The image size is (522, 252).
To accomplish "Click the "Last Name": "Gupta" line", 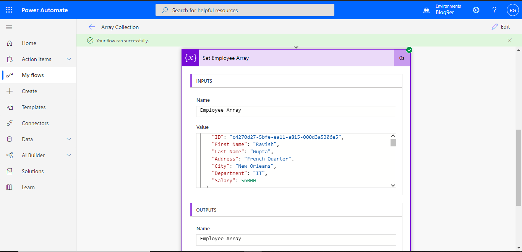I will [x=243, y=151].
